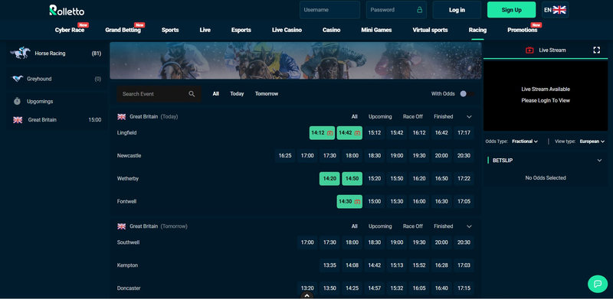
Task: Open the Grand Betting menu
Action: (x=123, y=30)
